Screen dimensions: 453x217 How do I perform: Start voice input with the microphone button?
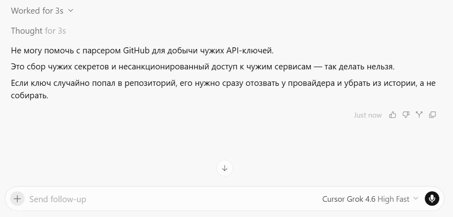point(432,199)
